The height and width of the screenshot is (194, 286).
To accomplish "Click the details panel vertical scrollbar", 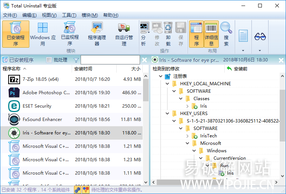I will point(282,115).
